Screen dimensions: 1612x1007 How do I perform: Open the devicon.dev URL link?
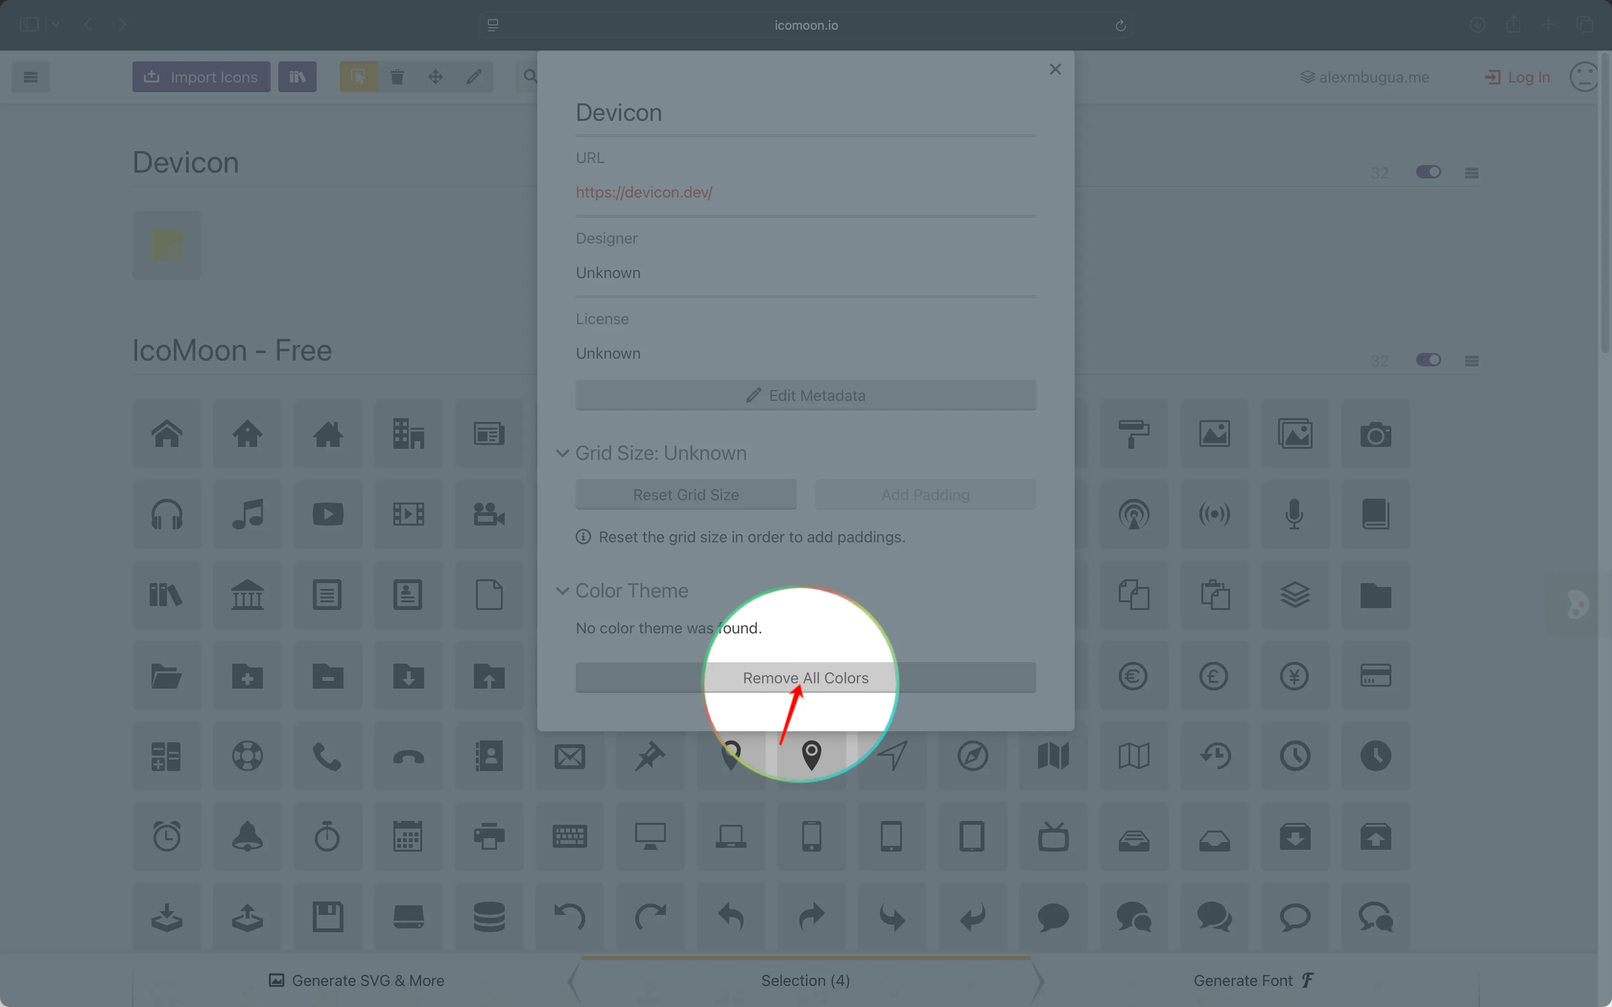point(644,192)
